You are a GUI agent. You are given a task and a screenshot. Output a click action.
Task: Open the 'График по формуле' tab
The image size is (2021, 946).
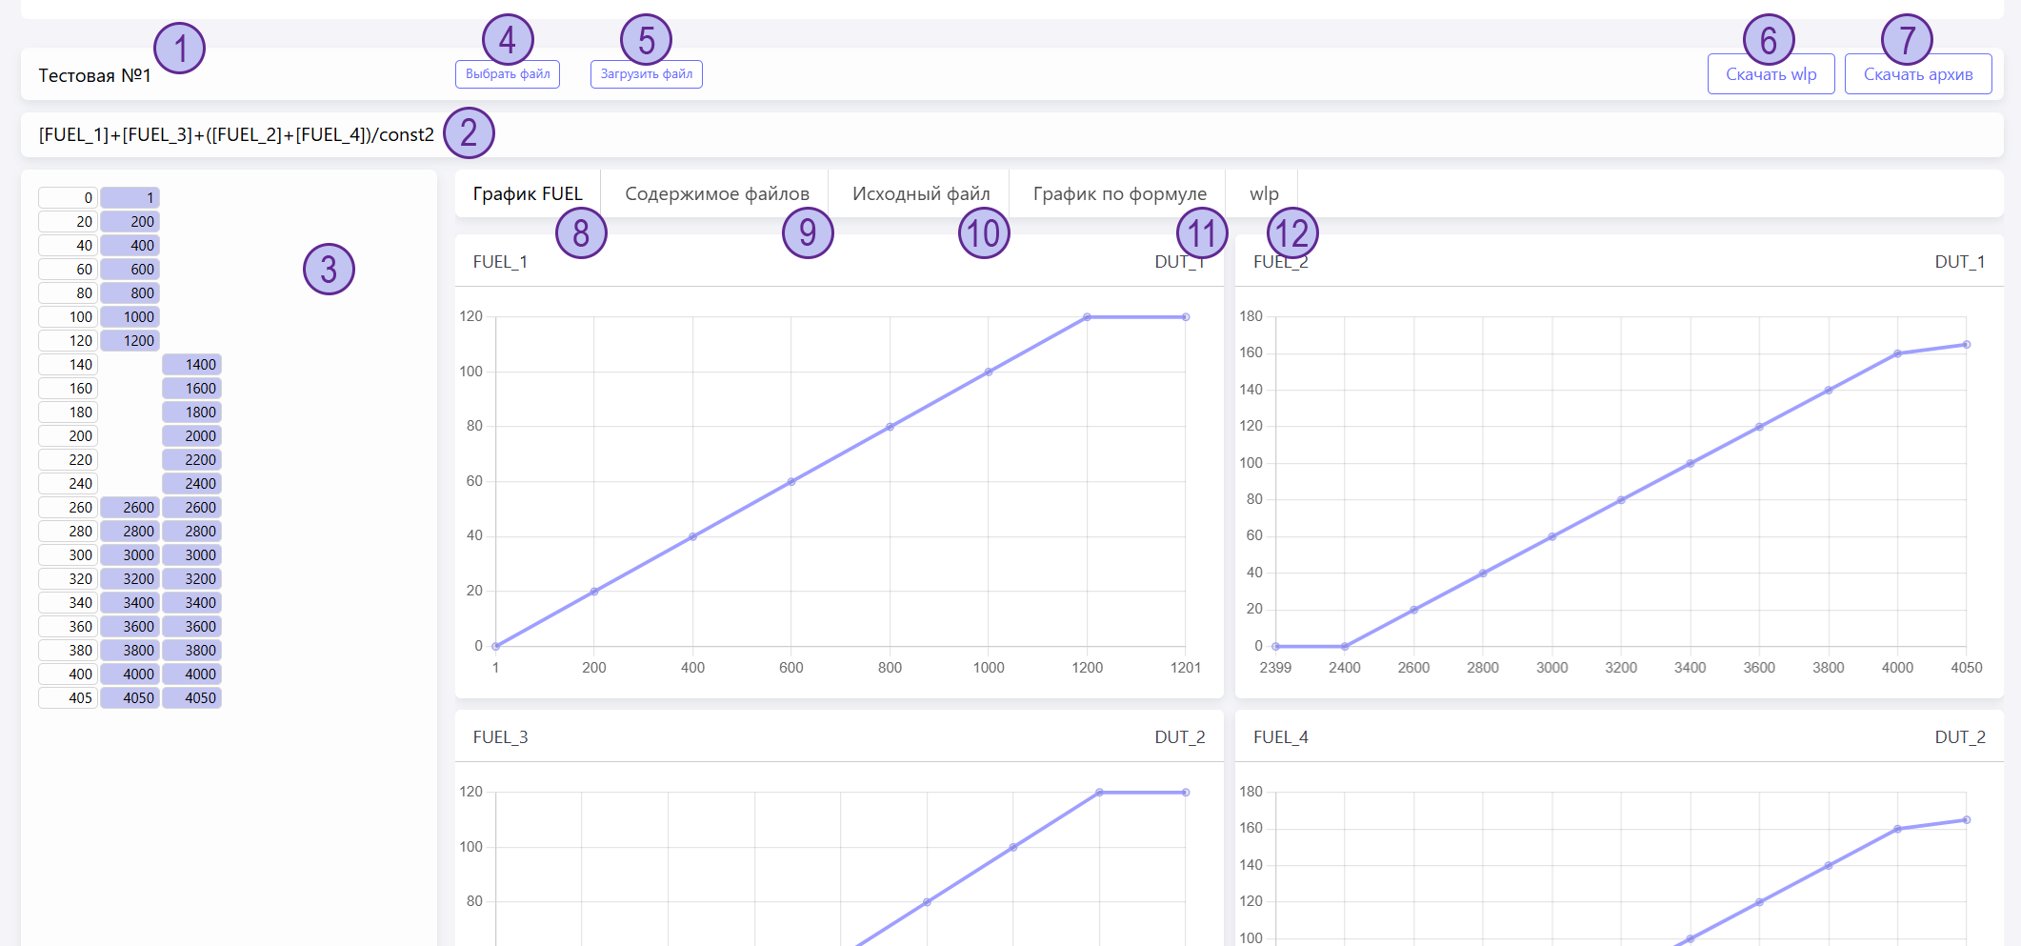(1119, 194)
